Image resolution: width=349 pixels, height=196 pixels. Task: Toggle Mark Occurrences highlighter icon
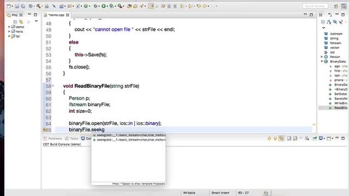coord(151,6)
